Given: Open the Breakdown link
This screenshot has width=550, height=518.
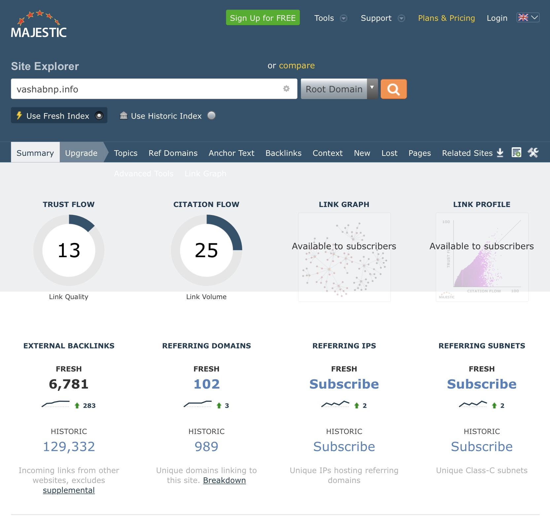Looking at the screenshot, I should pyautogui.click(x=224, y=480).
